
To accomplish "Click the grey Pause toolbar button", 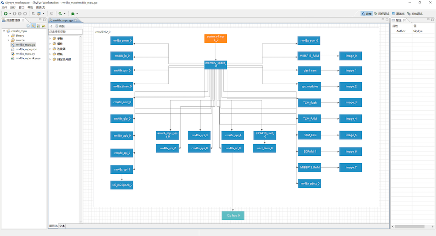I will click(20, 13).
